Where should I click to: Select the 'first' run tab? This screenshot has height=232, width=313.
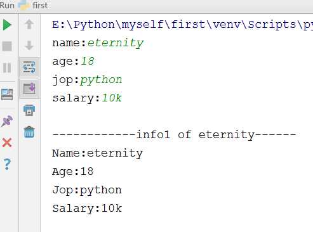(x=40, y=5)
